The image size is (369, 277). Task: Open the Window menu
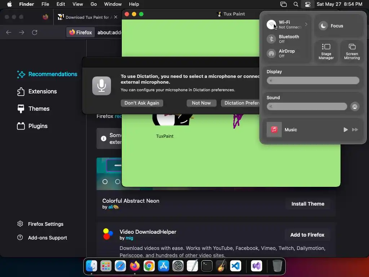113,4
